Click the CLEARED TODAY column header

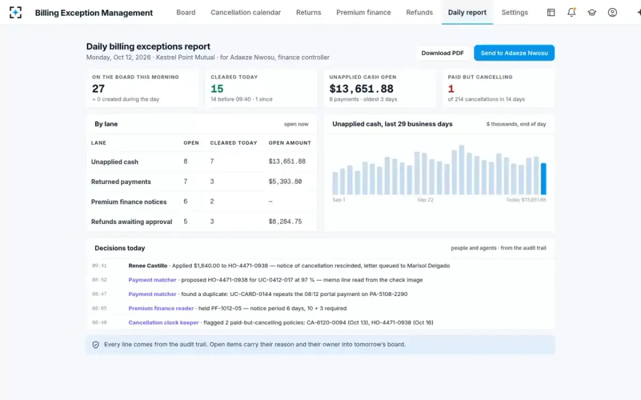point(233,143)
